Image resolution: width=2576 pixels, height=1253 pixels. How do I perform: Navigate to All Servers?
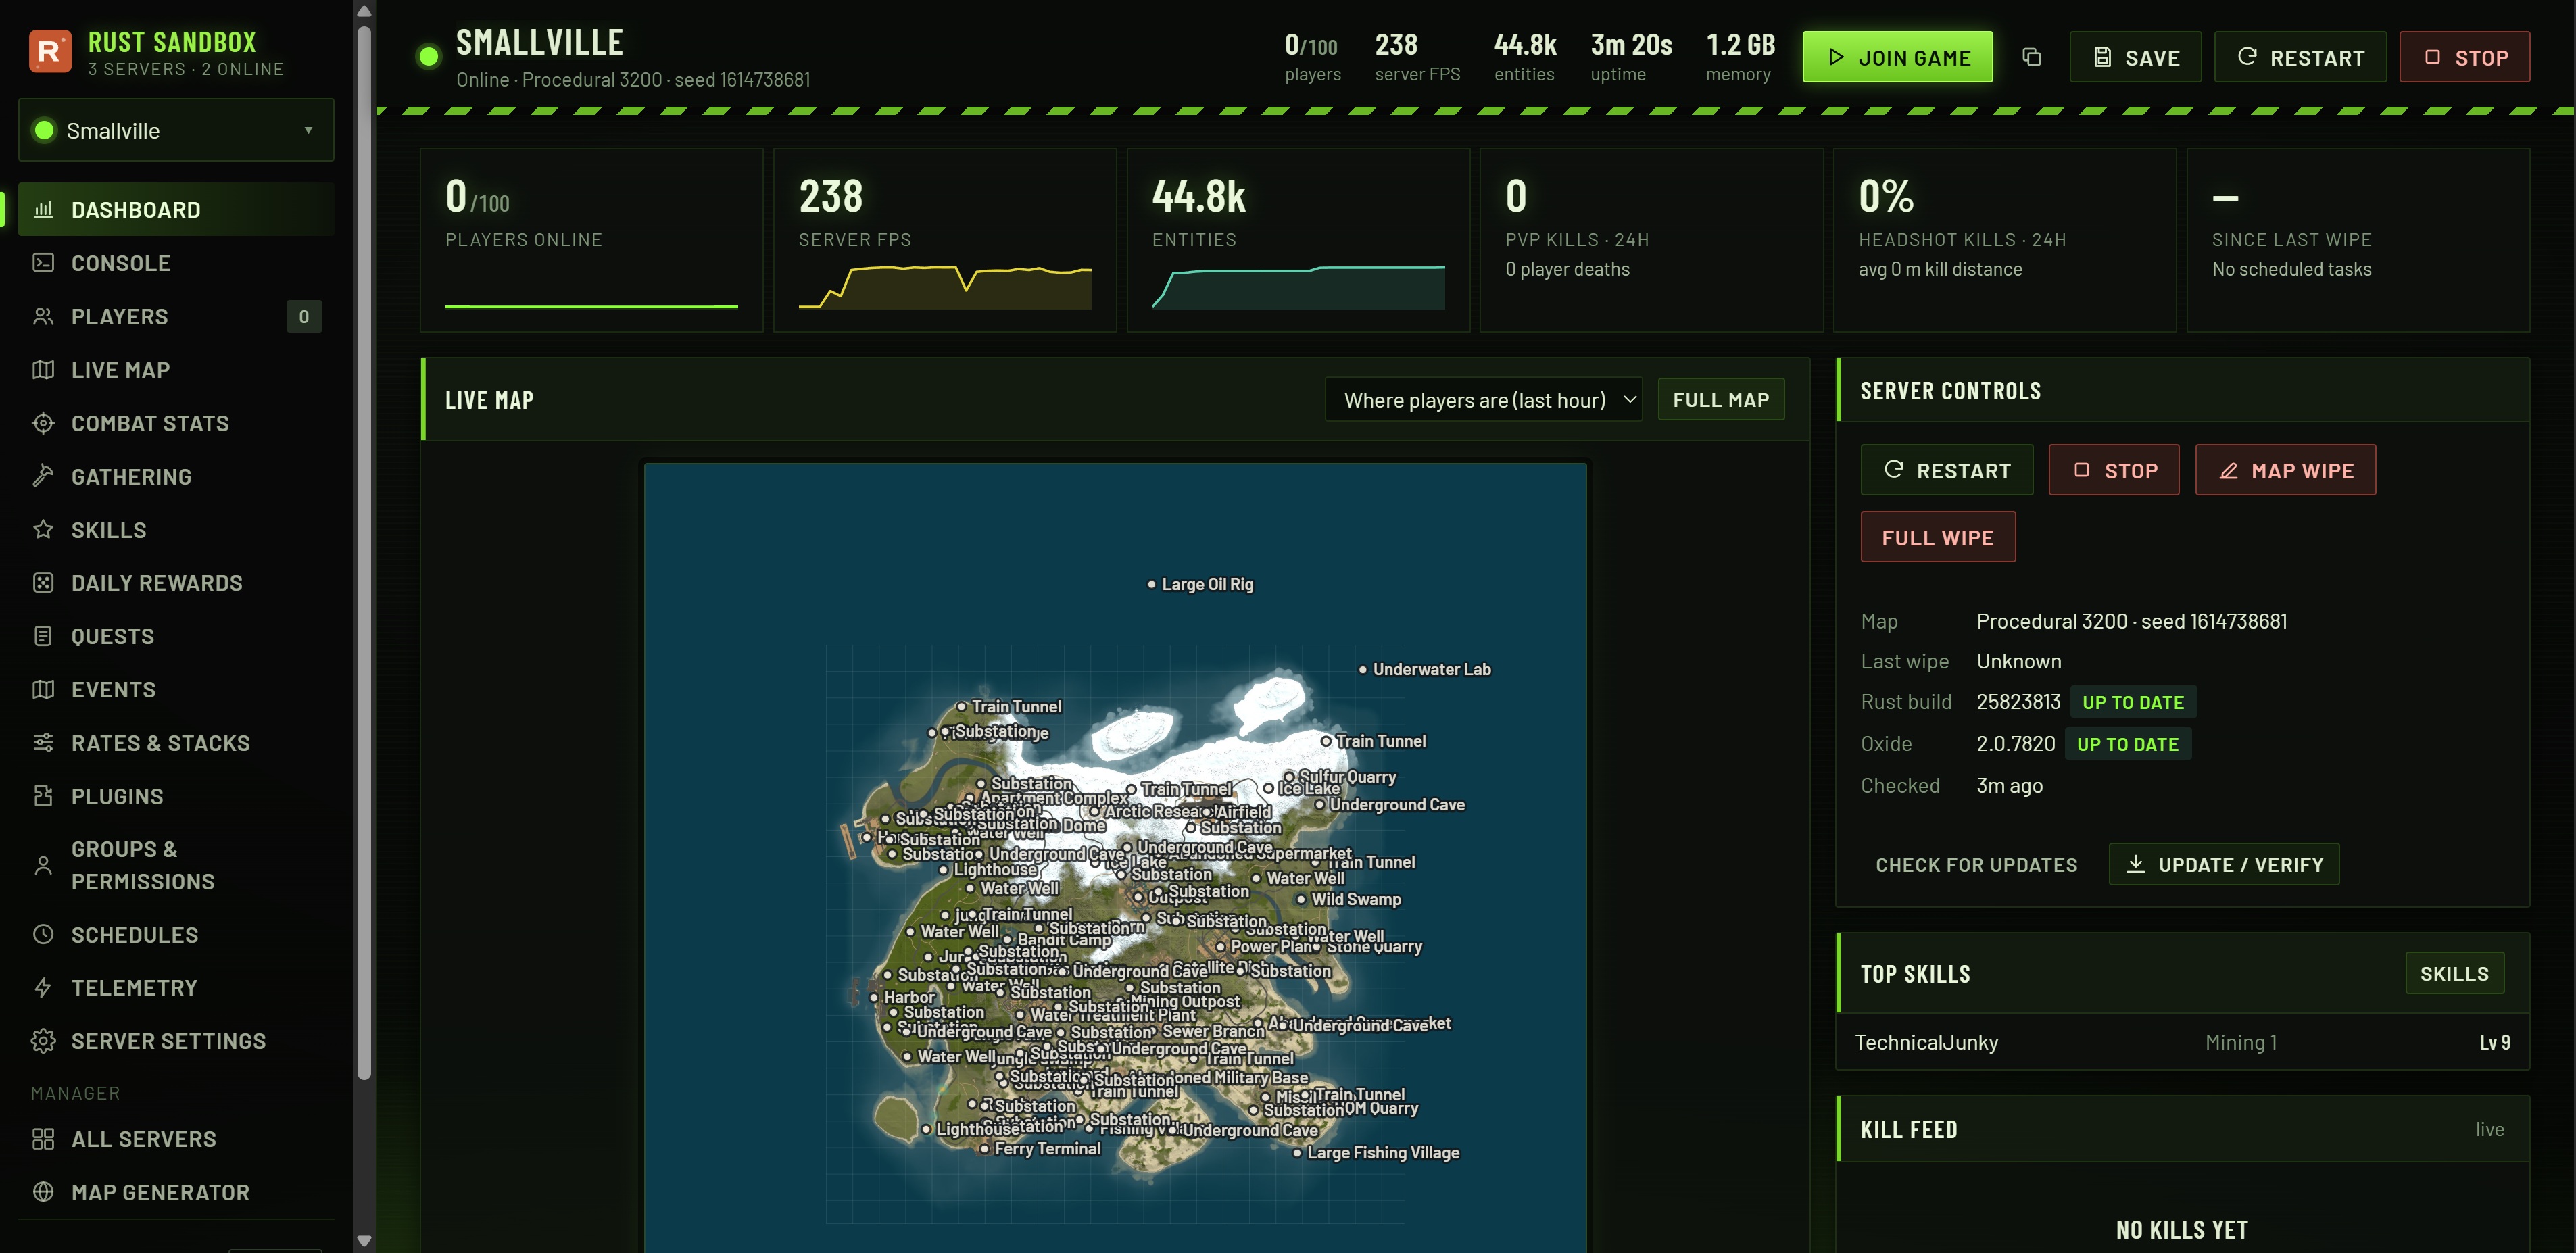pos(176,1139)
